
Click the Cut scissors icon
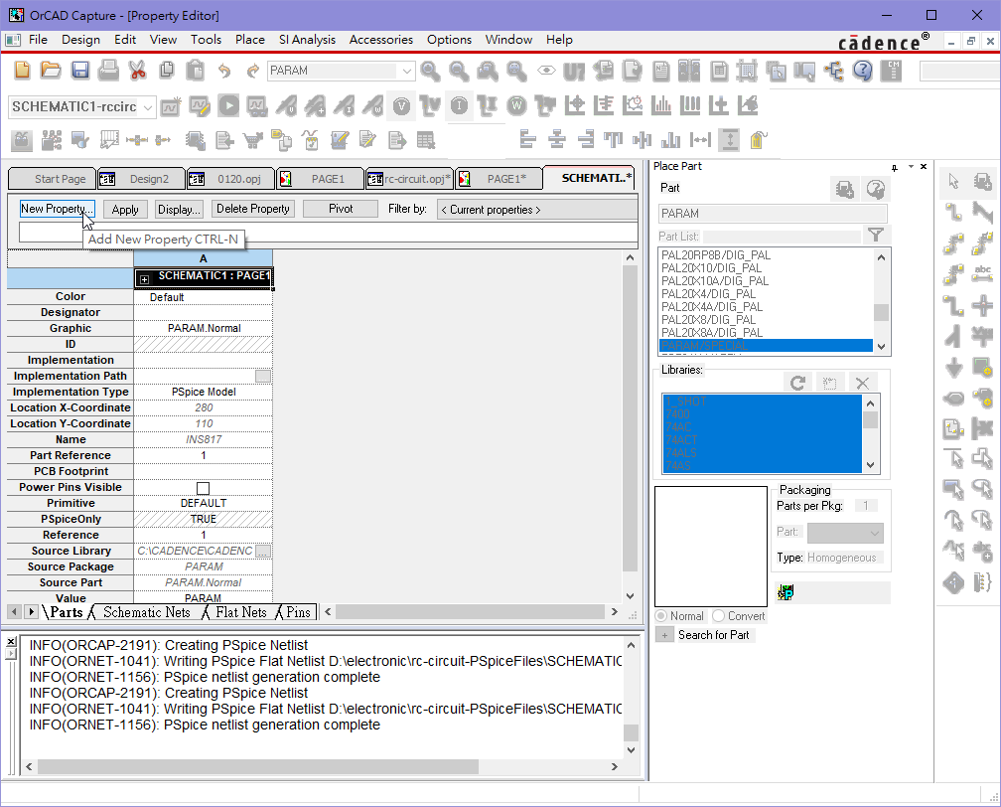[x=137, y=71]
